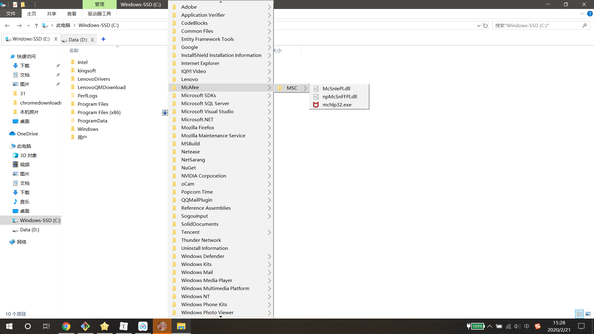Add a new tab with plus
This screenshot has height=334, width=594.
[x=103, y=39]
